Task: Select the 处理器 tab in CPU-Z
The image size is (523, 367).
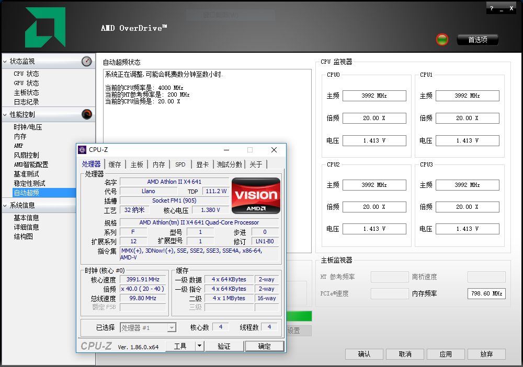Action: pyautogui.click(x=92, y=164)
